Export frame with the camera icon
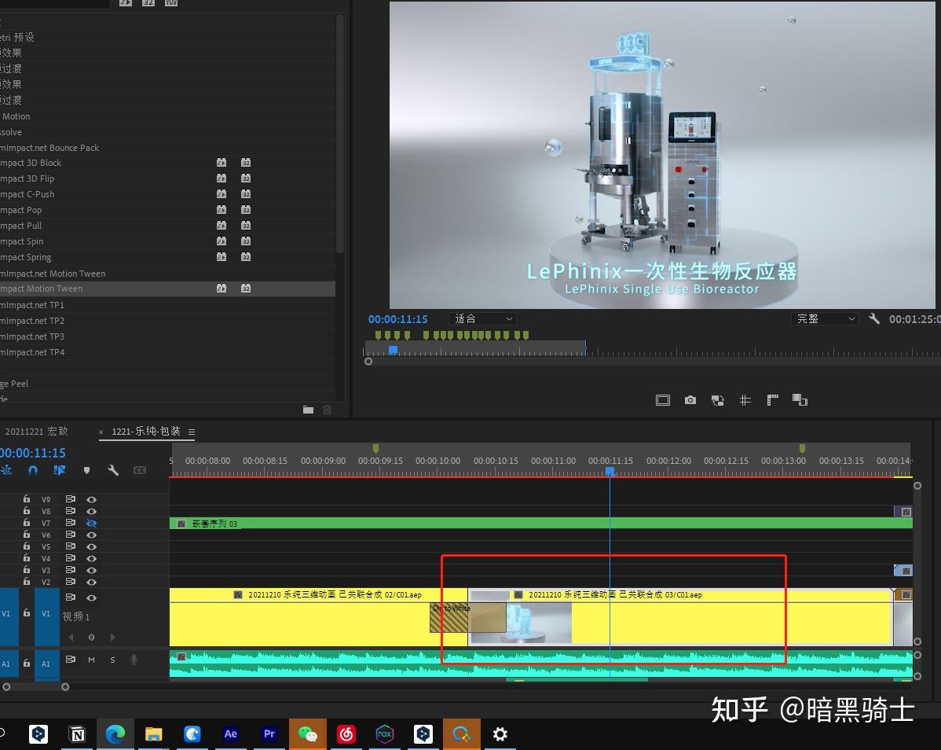 690,400
